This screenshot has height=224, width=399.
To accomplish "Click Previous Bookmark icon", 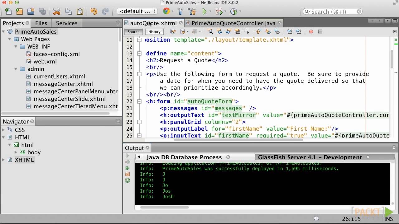I will tap(259, 31).
